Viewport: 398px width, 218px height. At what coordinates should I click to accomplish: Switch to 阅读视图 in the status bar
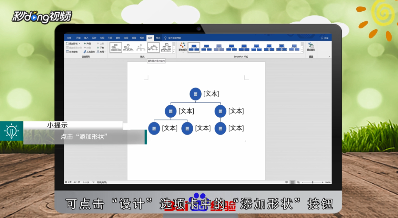pos(287,182)
